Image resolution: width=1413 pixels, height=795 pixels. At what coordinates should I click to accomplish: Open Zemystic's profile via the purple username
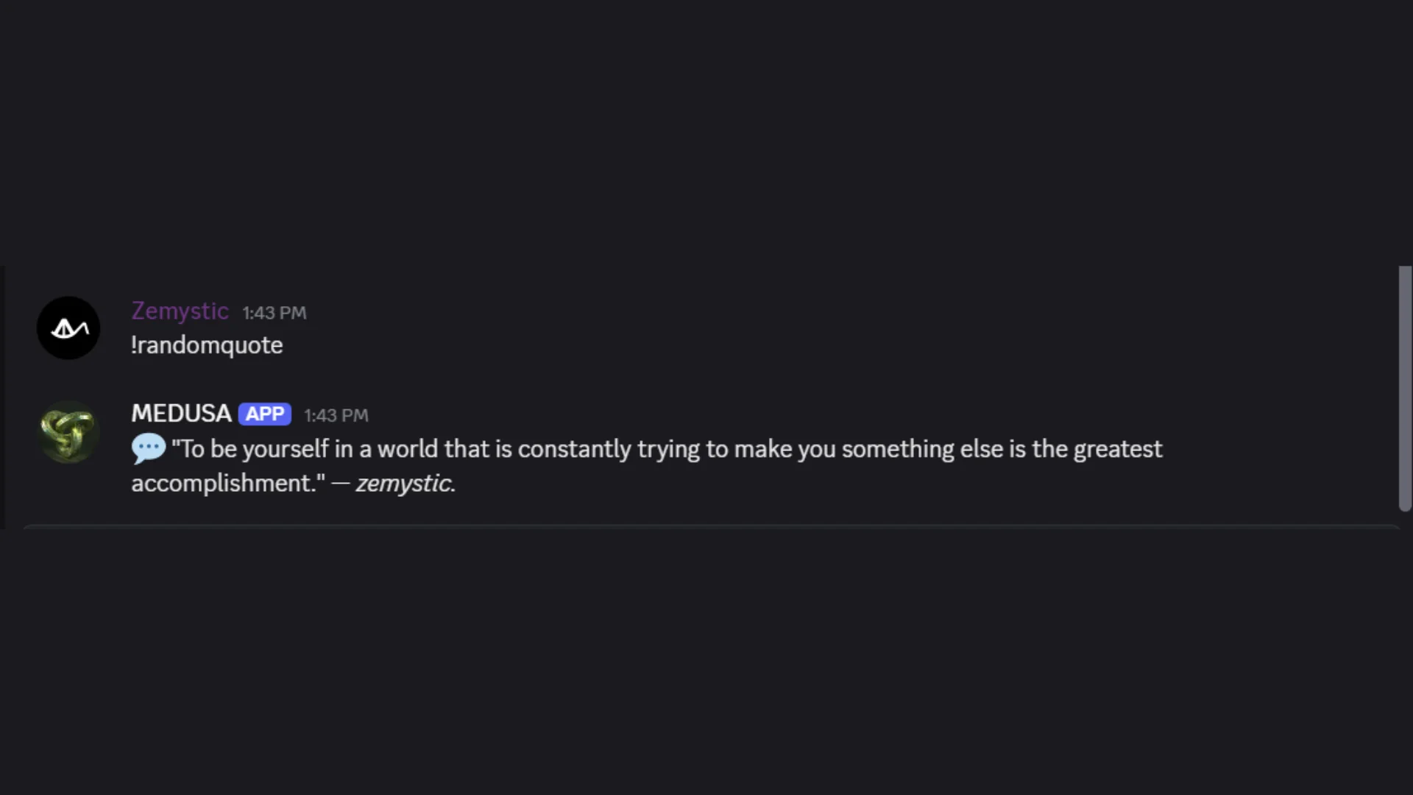(x=180, y=311)
